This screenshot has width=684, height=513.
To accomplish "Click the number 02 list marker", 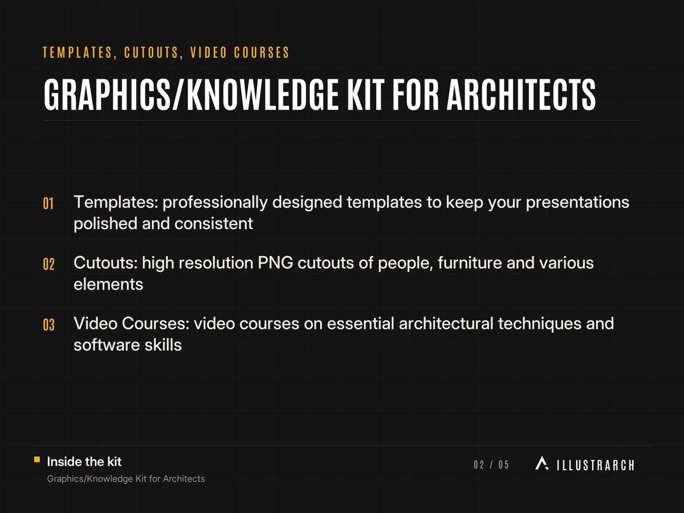I will pos(48,264).
